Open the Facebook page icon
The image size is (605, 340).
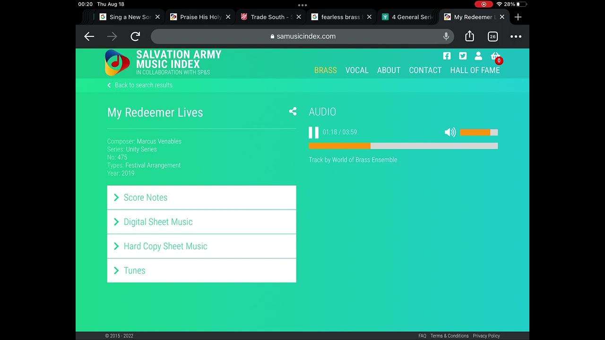click(447, 56)
